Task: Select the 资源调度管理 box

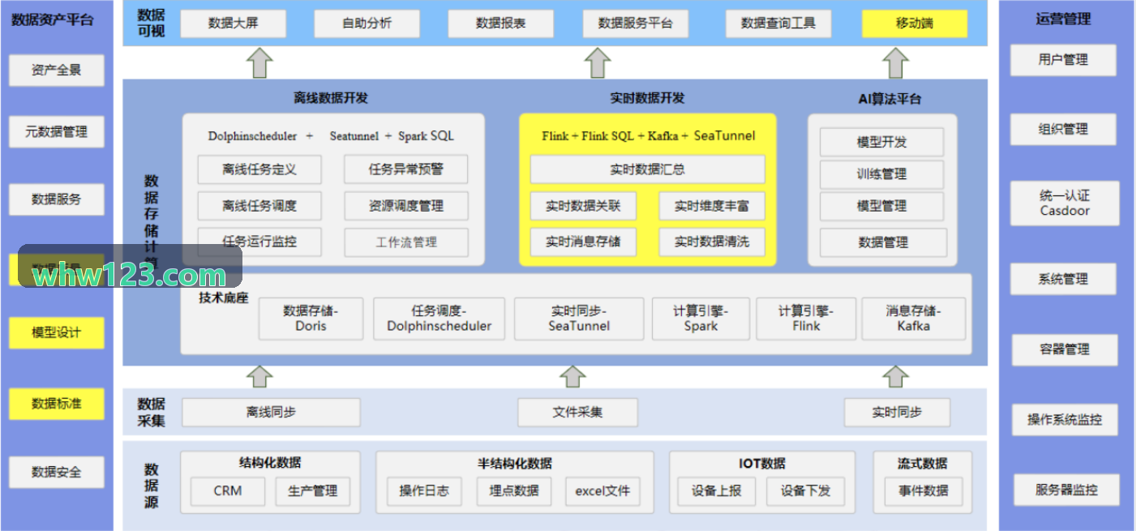Action: click(406, 206)
